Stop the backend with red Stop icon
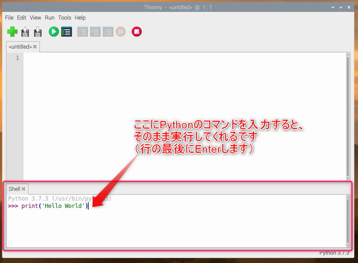This screenshot has height=263, width=358. coord(137,32)
